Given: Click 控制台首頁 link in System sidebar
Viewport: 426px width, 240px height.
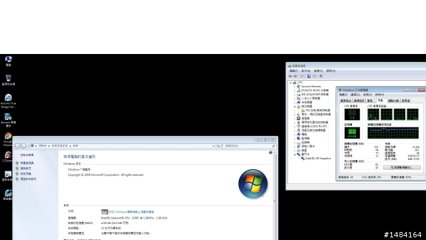Looking at the screenshot, I should (x=27, y=155).
